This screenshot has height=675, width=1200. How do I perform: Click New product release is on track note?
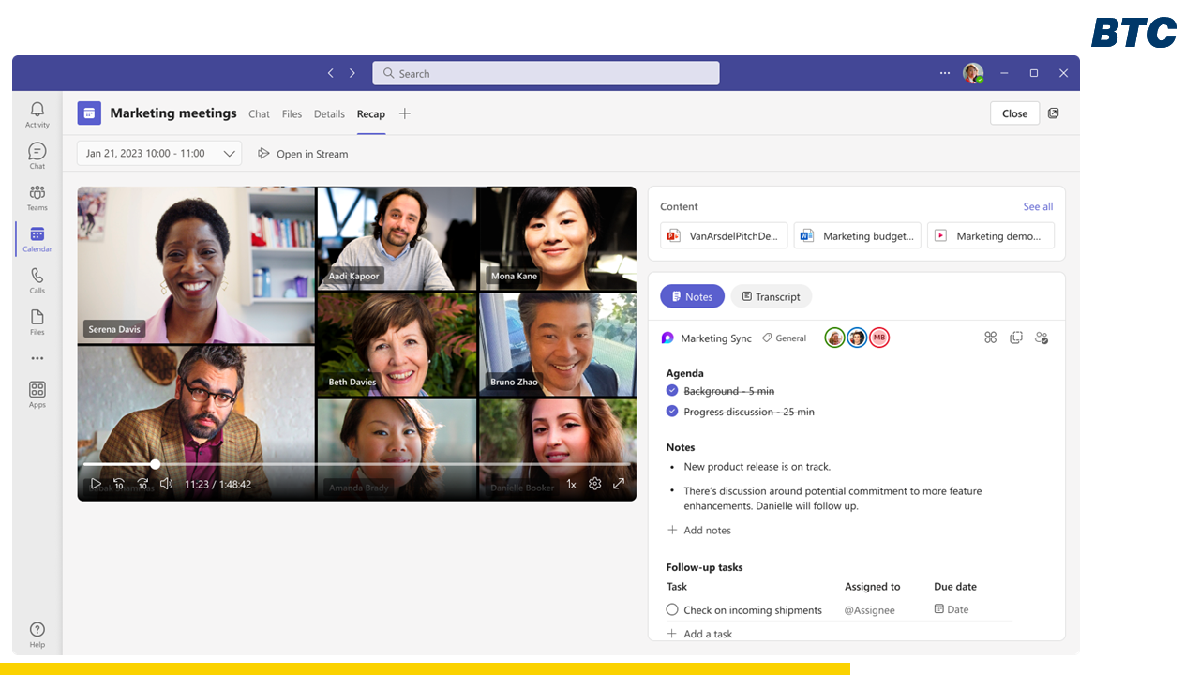tap(757, 466)
